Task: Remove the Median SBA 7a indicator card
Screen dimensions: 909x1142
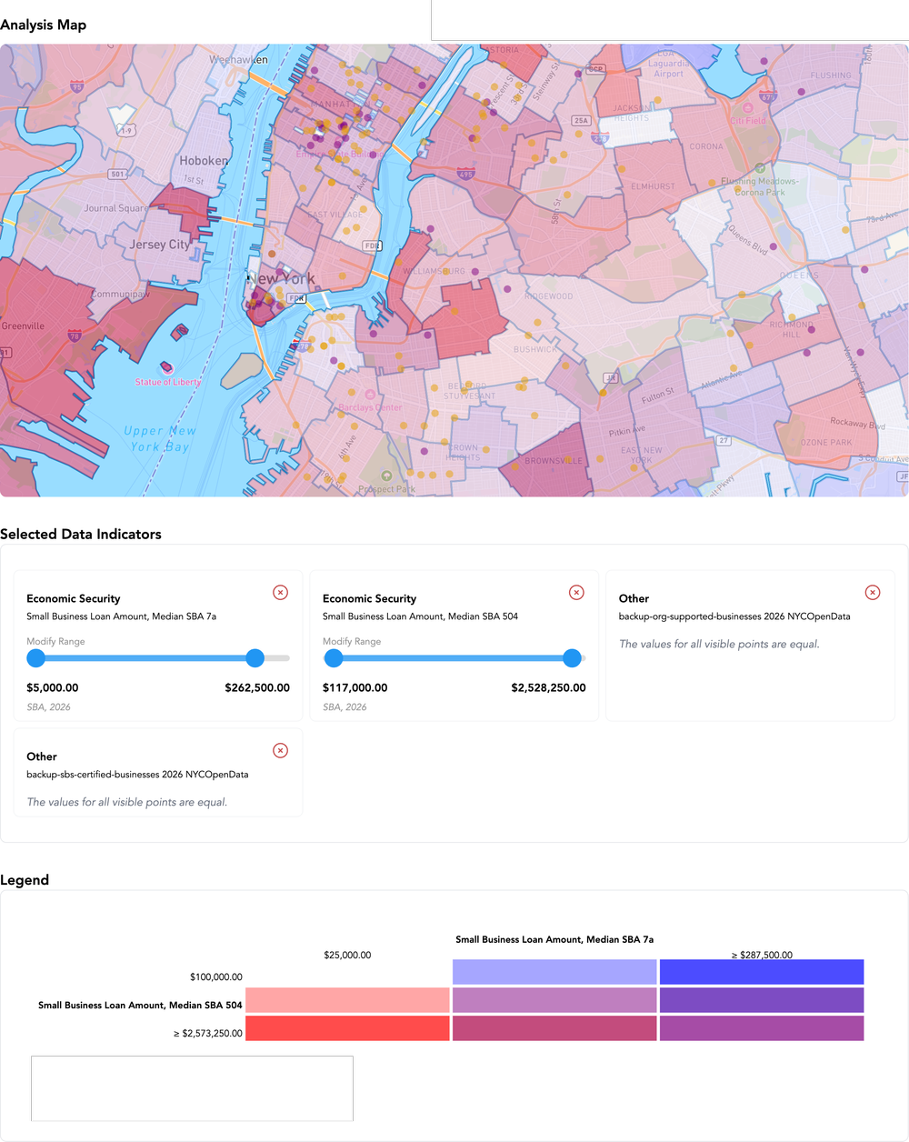Action: (281, 593)
